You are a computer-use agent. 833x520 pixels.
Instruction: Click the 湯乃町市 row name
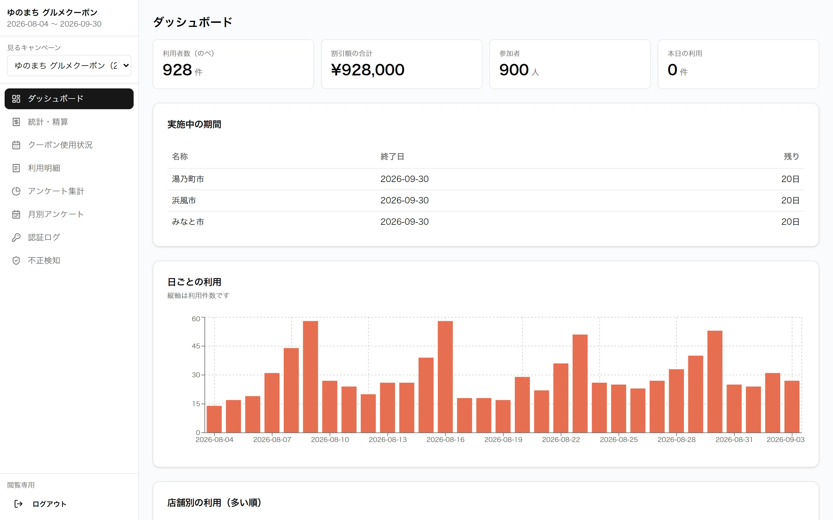pos(188,179)
